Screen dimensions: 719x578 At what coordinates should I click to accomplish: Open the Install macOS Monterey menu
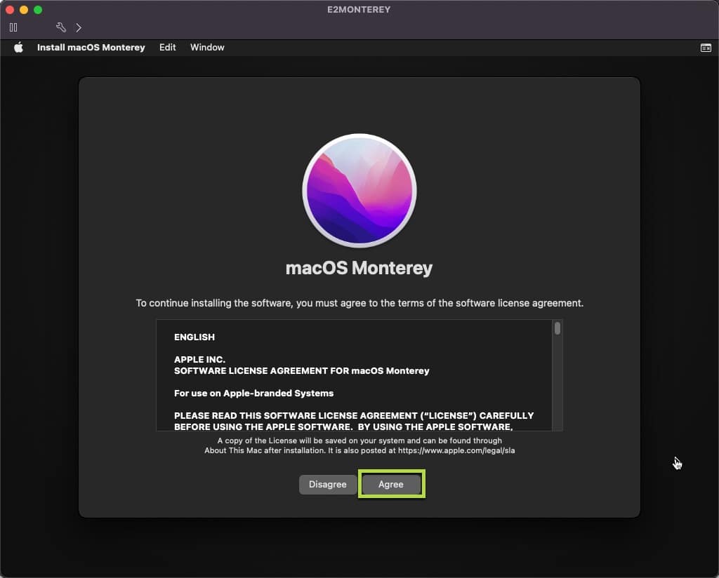pyautogui.click(x=91, y=47)
